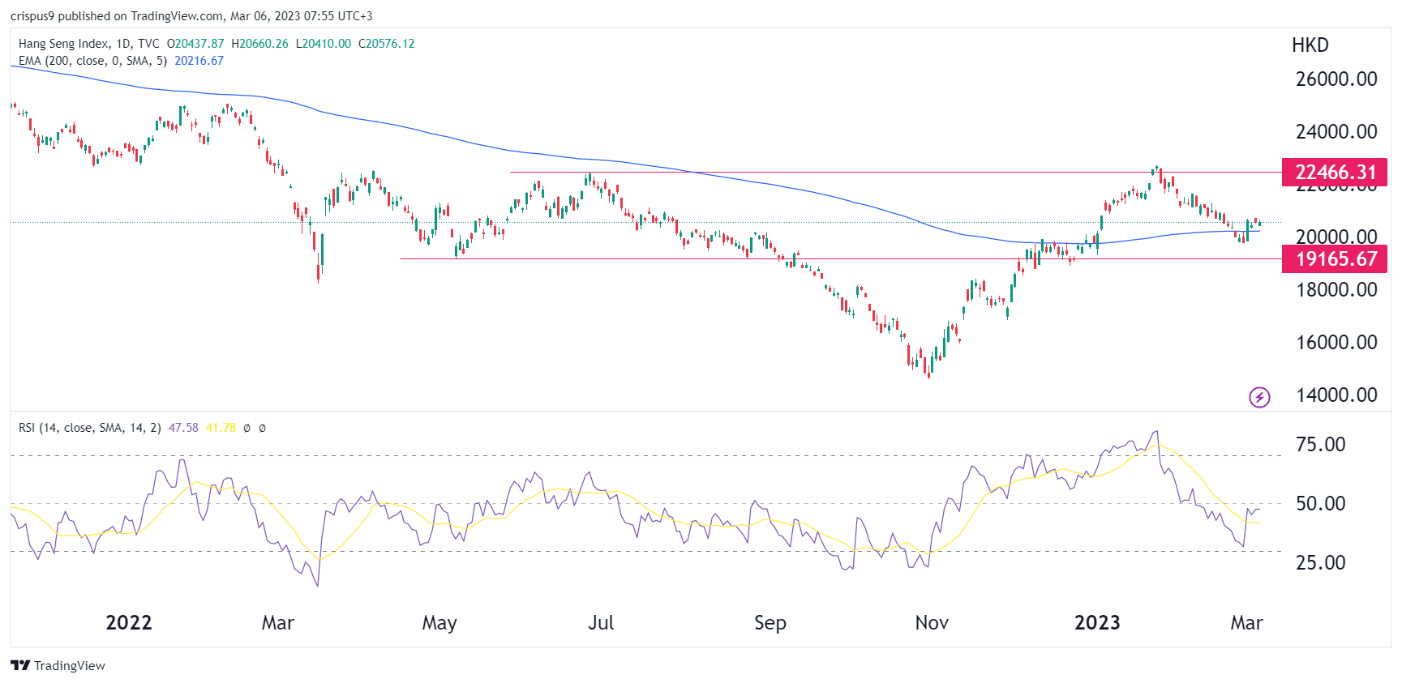Click the closing price value C20576.12

[386, 44]
